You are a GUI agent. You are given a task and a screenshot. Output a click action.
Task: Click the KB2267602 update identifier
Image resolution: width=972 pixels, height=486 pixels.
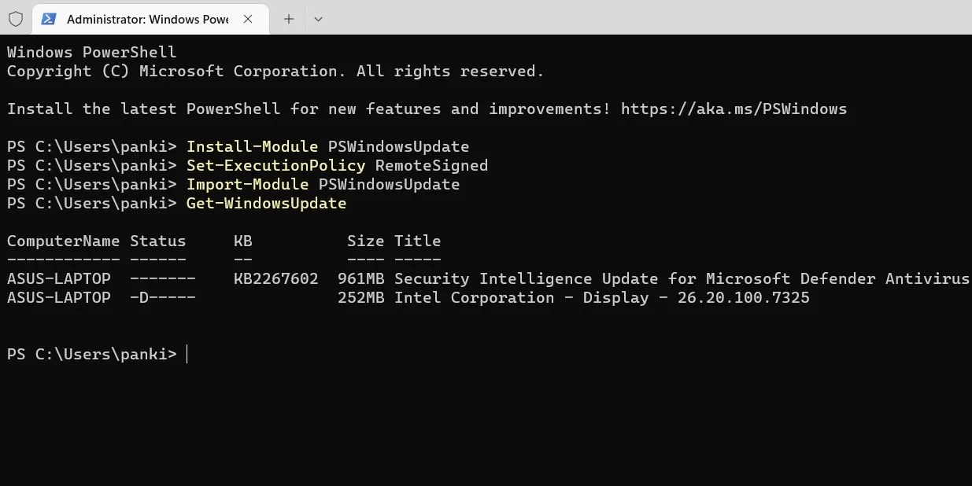[275, 278]
